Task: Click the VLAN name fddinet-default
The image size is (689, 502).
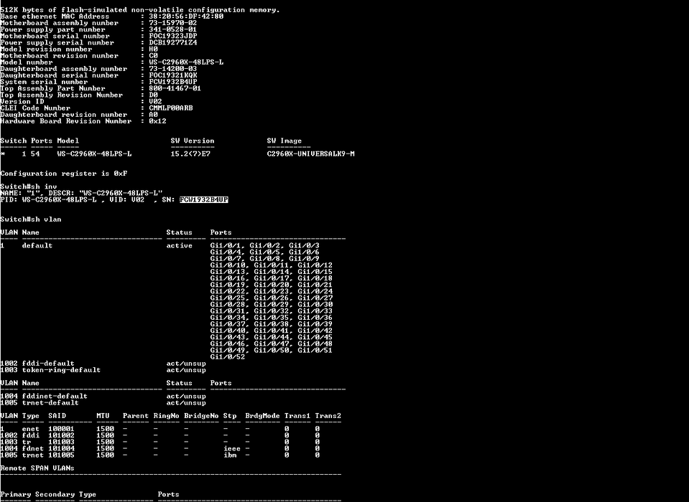Action: (x=55, y=397)
